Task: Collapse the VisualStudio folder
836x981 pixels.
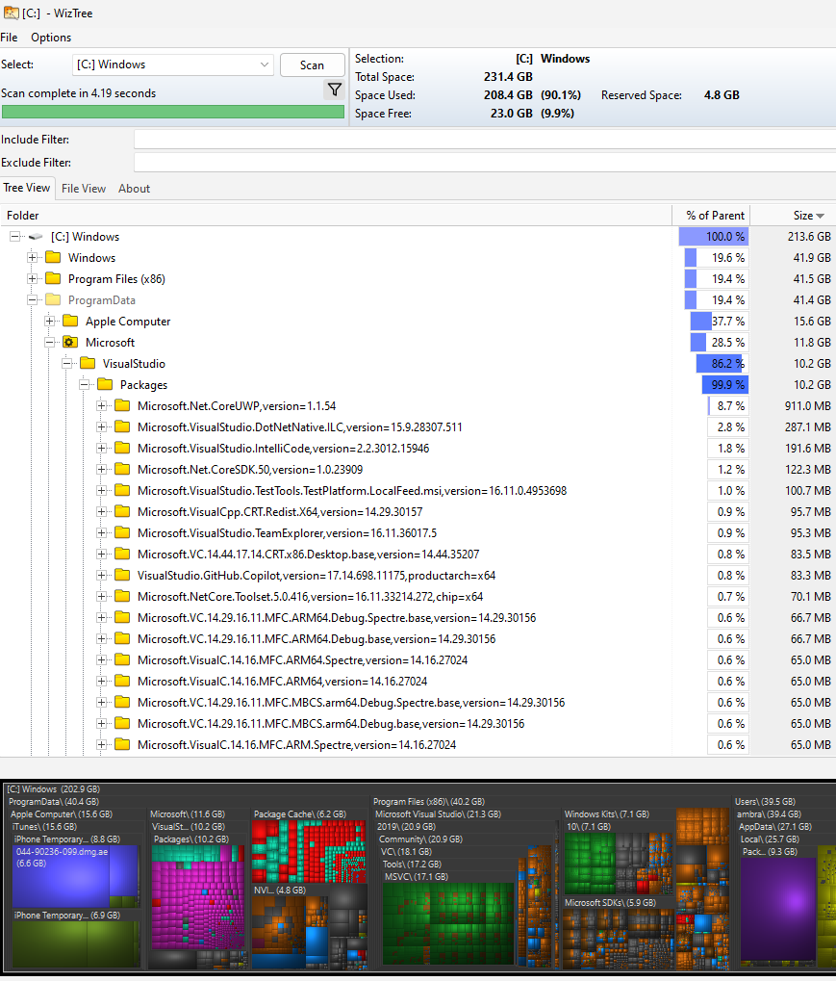Action: pos(67,364)
